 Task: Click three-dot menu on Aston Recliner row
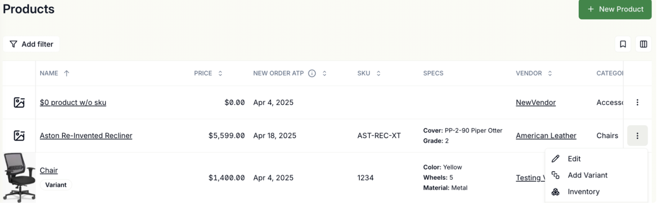tap(637, 136)
